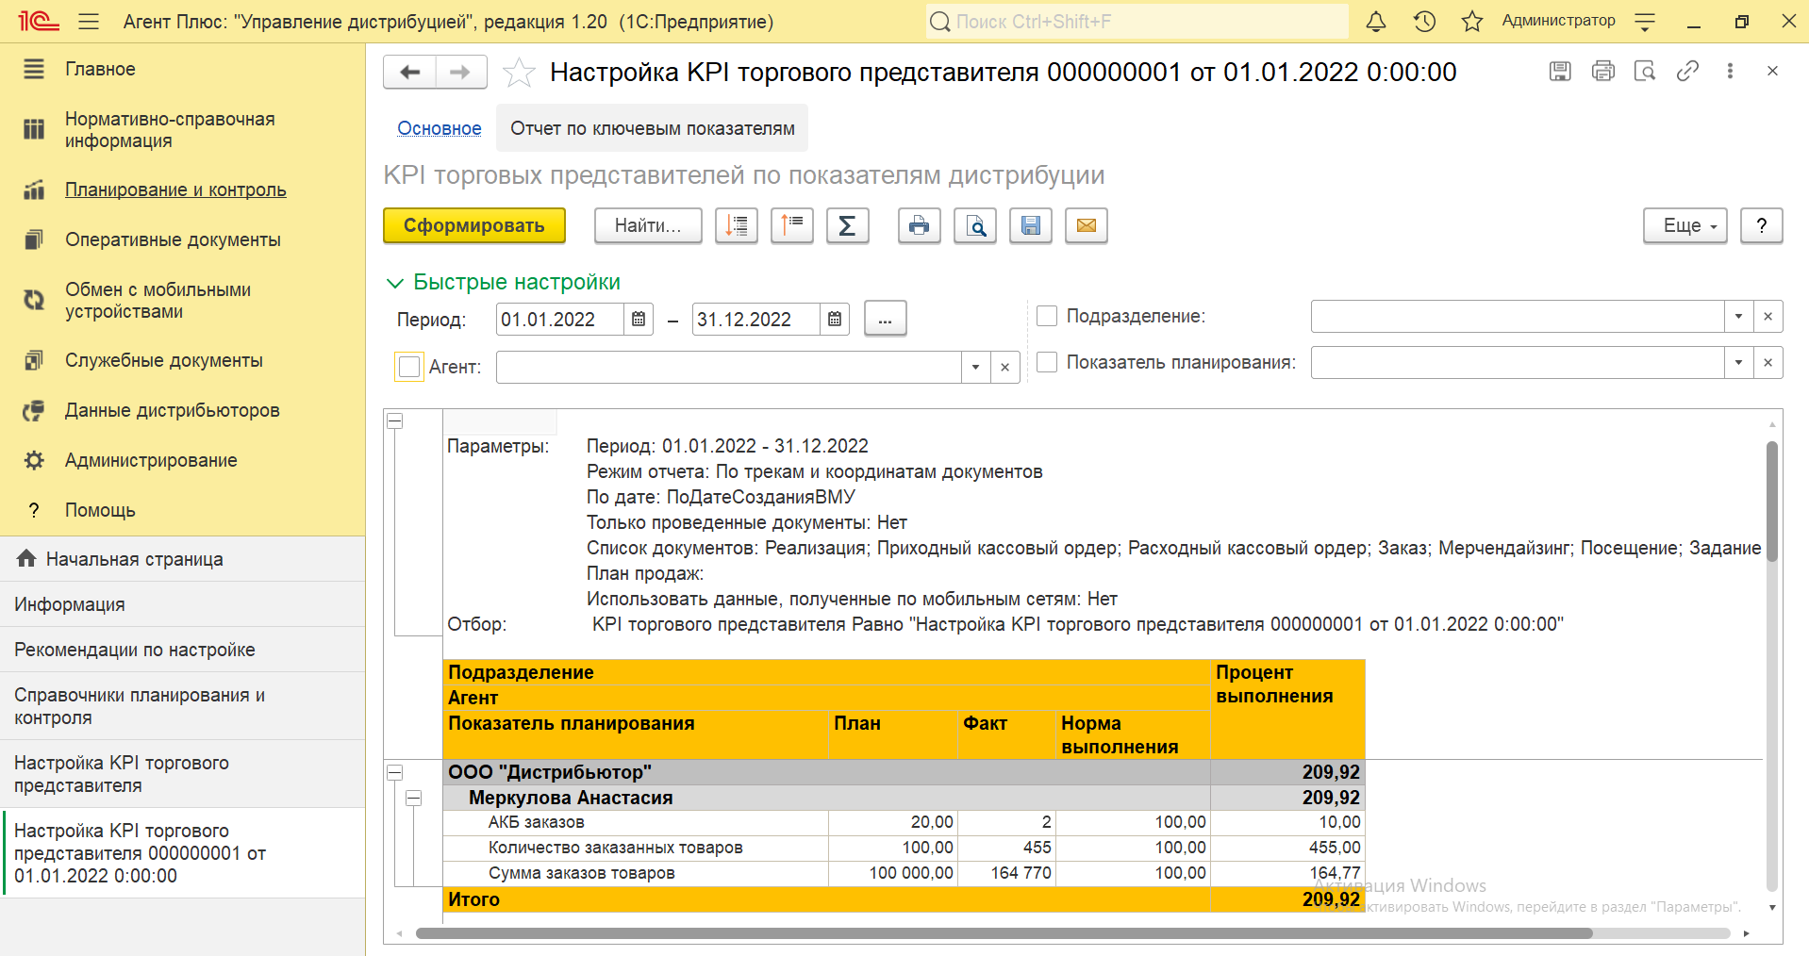Clear the Подразделение field with X
This screenshot has height=956, width=1809.
(1768, 317)
